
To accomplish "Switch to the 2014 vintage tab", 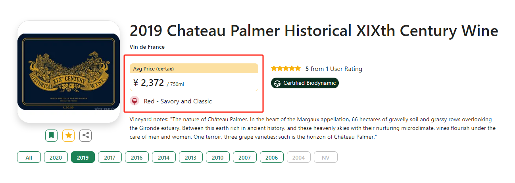I will point(164,157).
